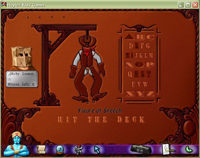Click the green curved back arrow
This screenshot has width=200, height=158.
[189, 149]
